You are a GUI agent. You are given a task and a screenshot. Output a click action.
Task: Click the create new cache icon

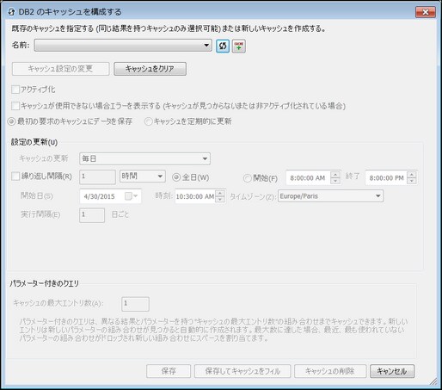pos(238,46)
